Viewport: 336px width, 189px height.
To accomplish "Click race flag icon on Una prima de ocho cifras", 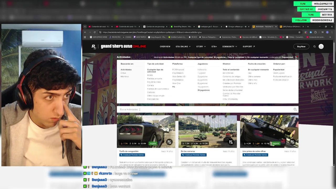I will (x=292, y=142).
